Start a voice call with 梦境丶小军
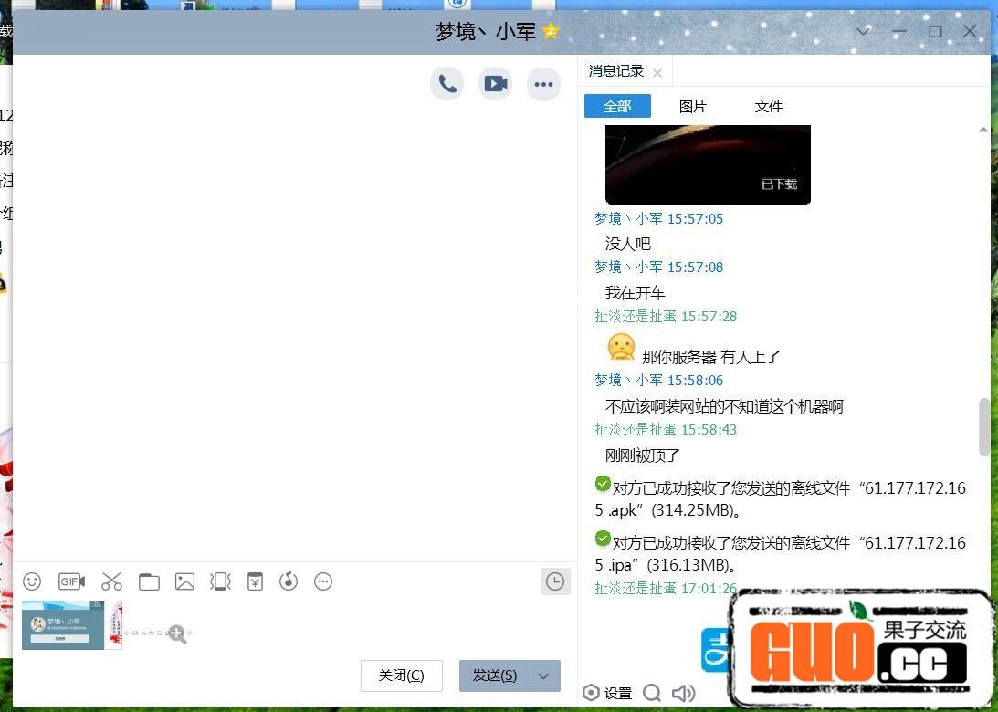This screenshot has height=712, width=998. (x=447, y=84)
